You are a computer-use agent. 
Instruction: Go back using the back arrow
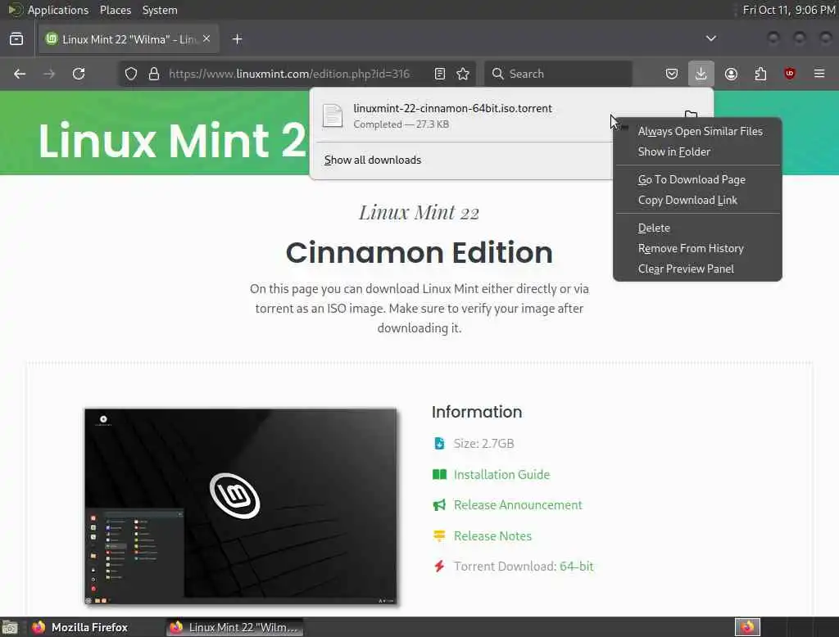(x=20, y=74)
